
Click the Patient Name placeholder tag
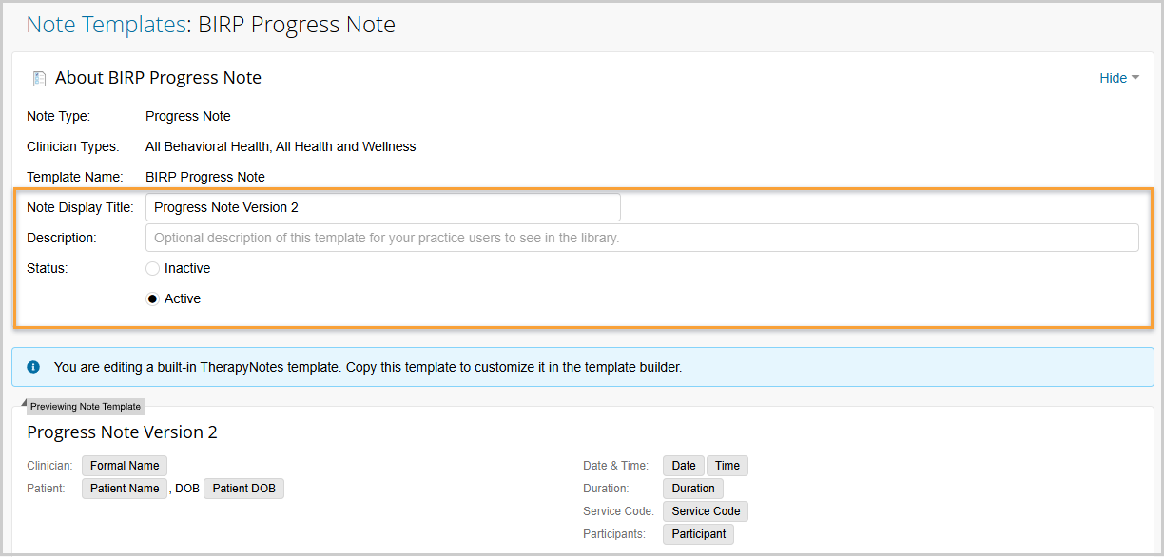pyautogui.click(x=125, y=489)
